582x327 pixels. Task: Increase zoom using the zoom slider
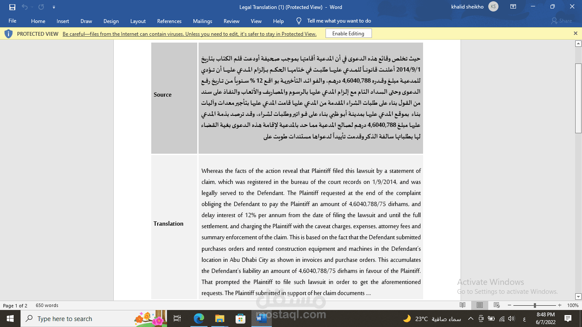[x=559, y=305]
